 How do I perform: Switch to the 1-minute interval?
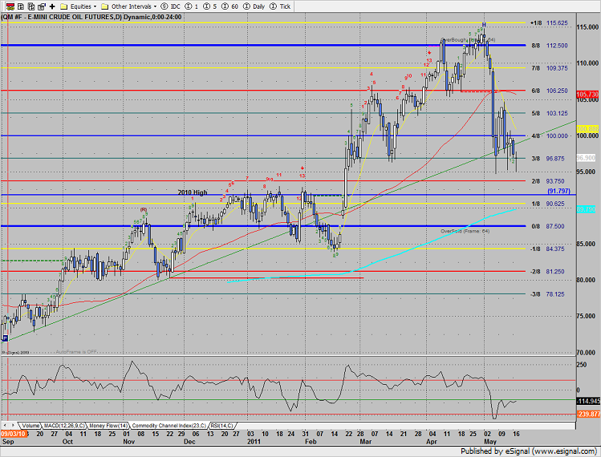191,6
